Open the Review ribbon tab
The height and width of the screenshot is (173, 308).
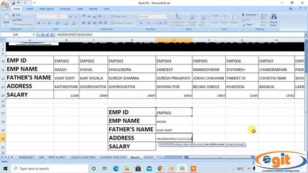93,9
